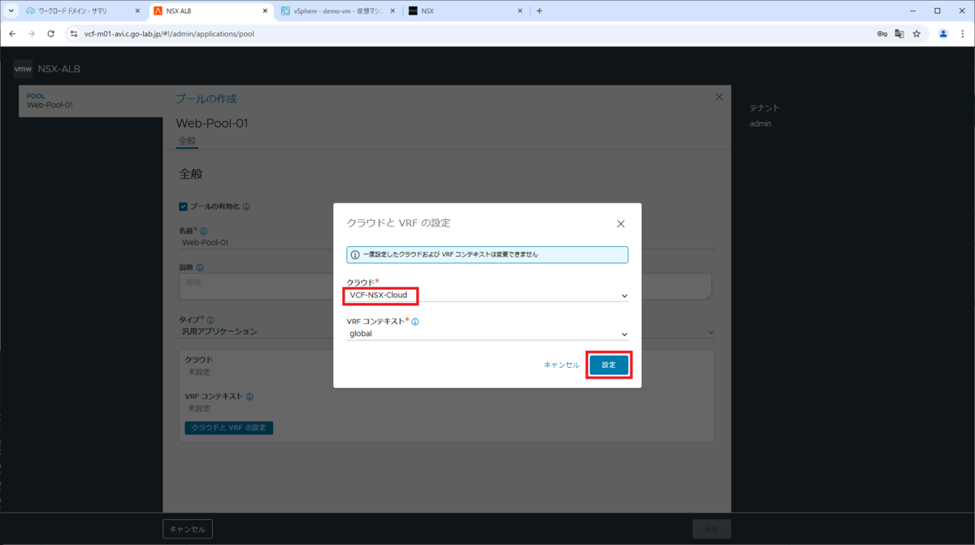Click the 設定 button in the dialog

click(609, 365)
